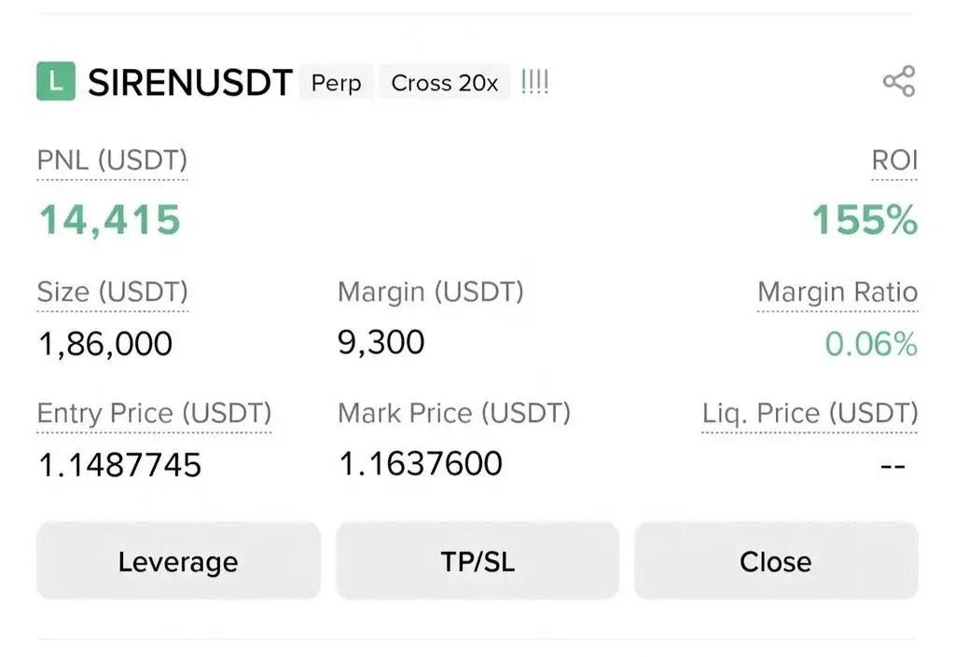Tap the Entry Price (USDT) label
The height and width of the screenshot is (657, 955).
click(x=154, y=413)
